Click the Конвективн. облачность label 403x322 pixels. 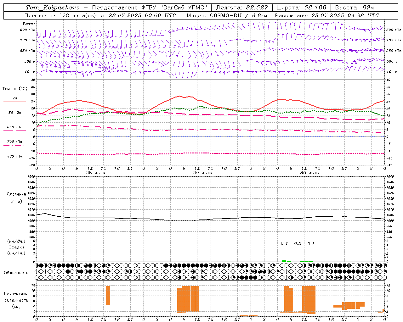click(16, 297)
